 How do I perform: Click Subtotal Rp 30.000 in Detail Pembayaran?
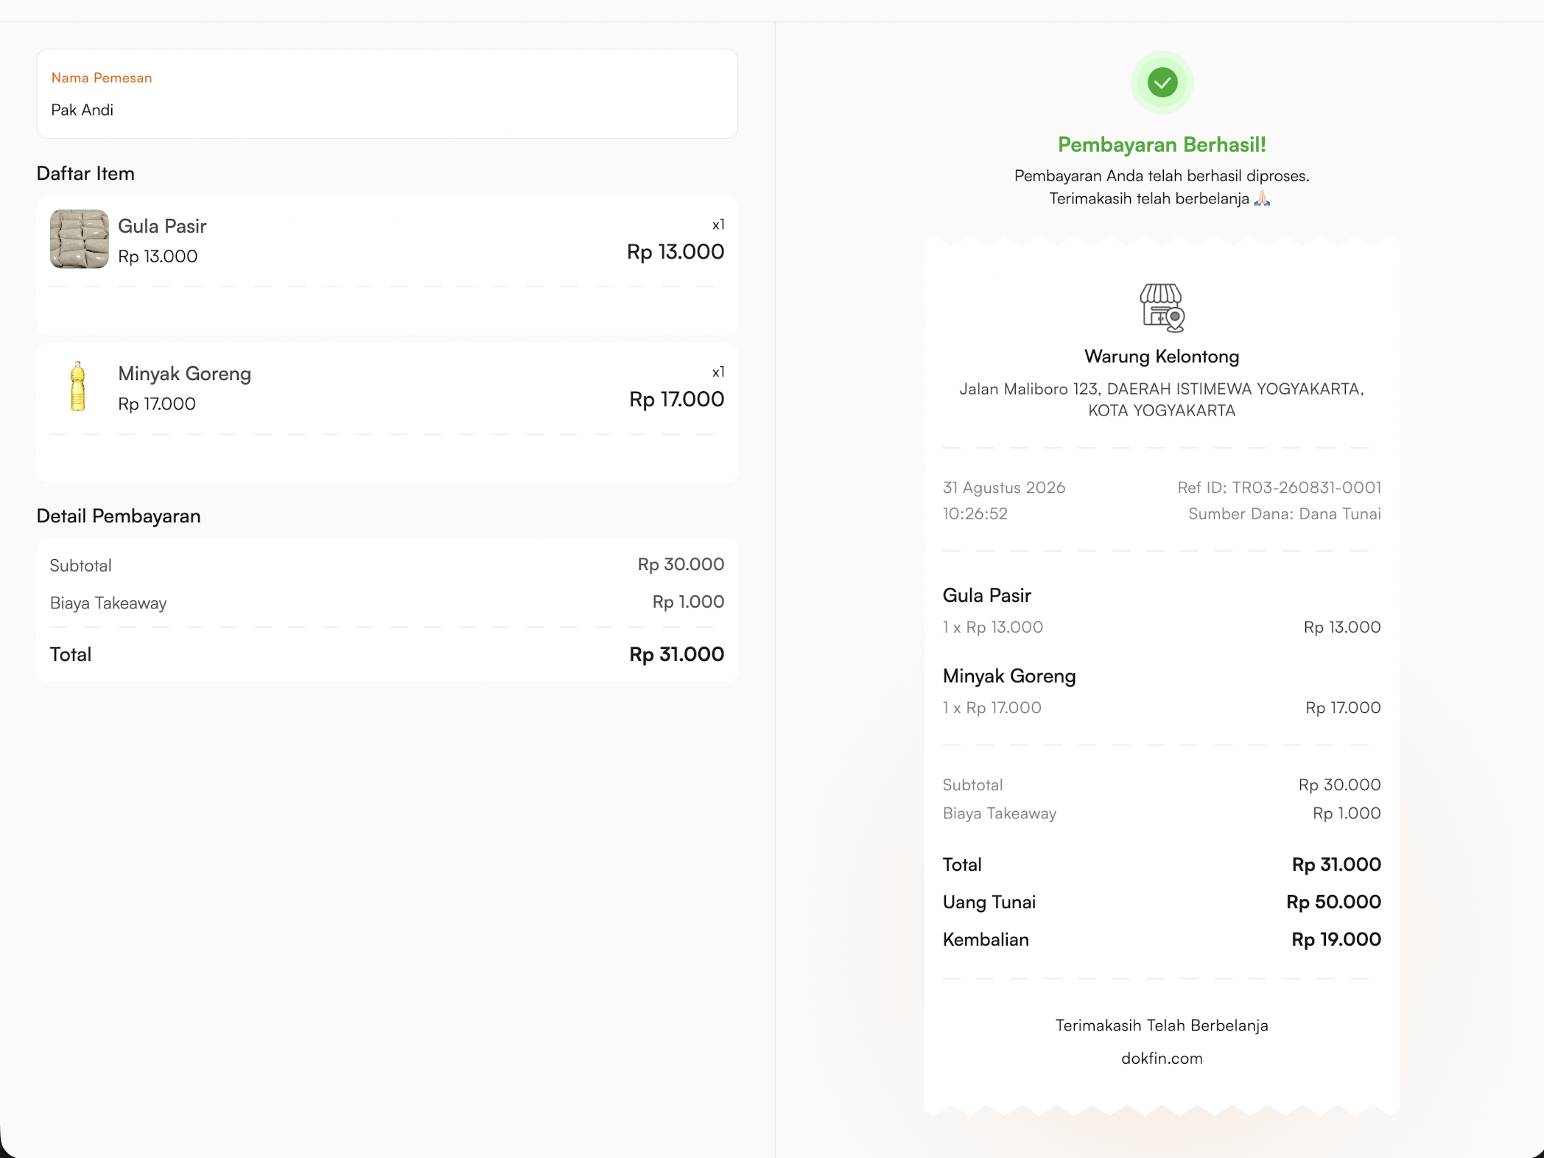pos(681,564)
